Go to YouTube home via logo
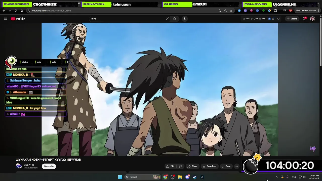 tap(18, 19)
